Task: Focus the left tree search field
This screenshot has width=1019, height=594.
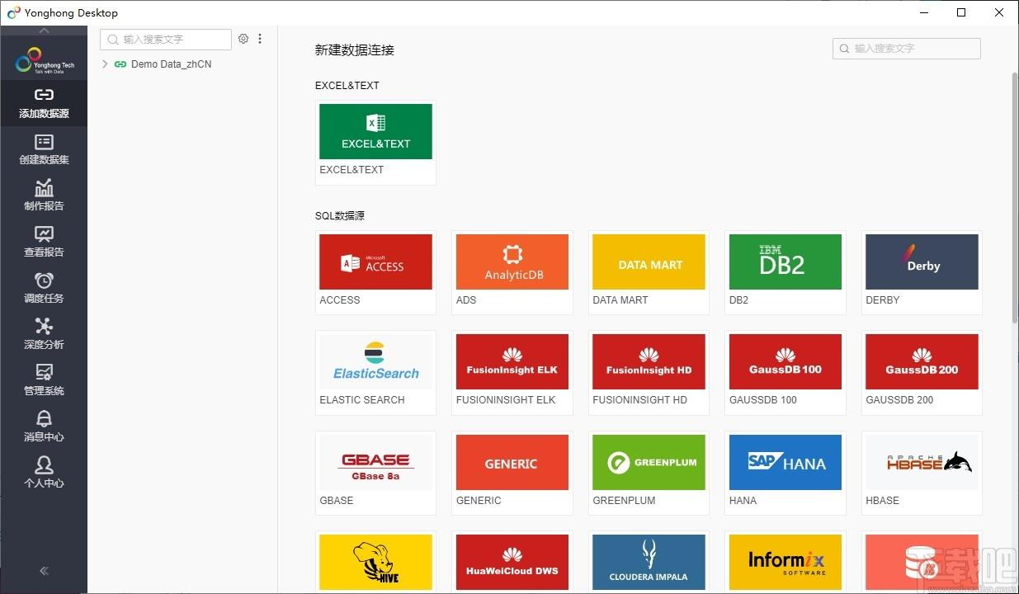Action: 166,39
